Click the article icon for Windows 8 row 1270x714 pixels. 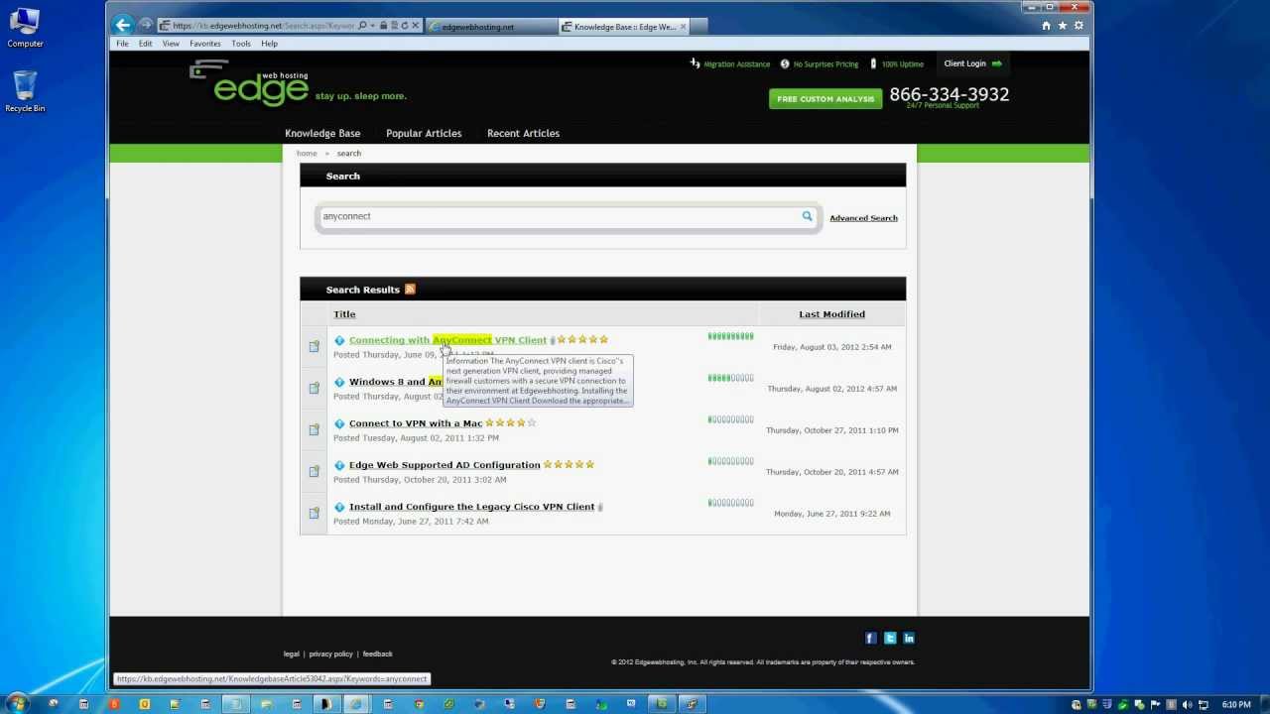coord(314,388)
